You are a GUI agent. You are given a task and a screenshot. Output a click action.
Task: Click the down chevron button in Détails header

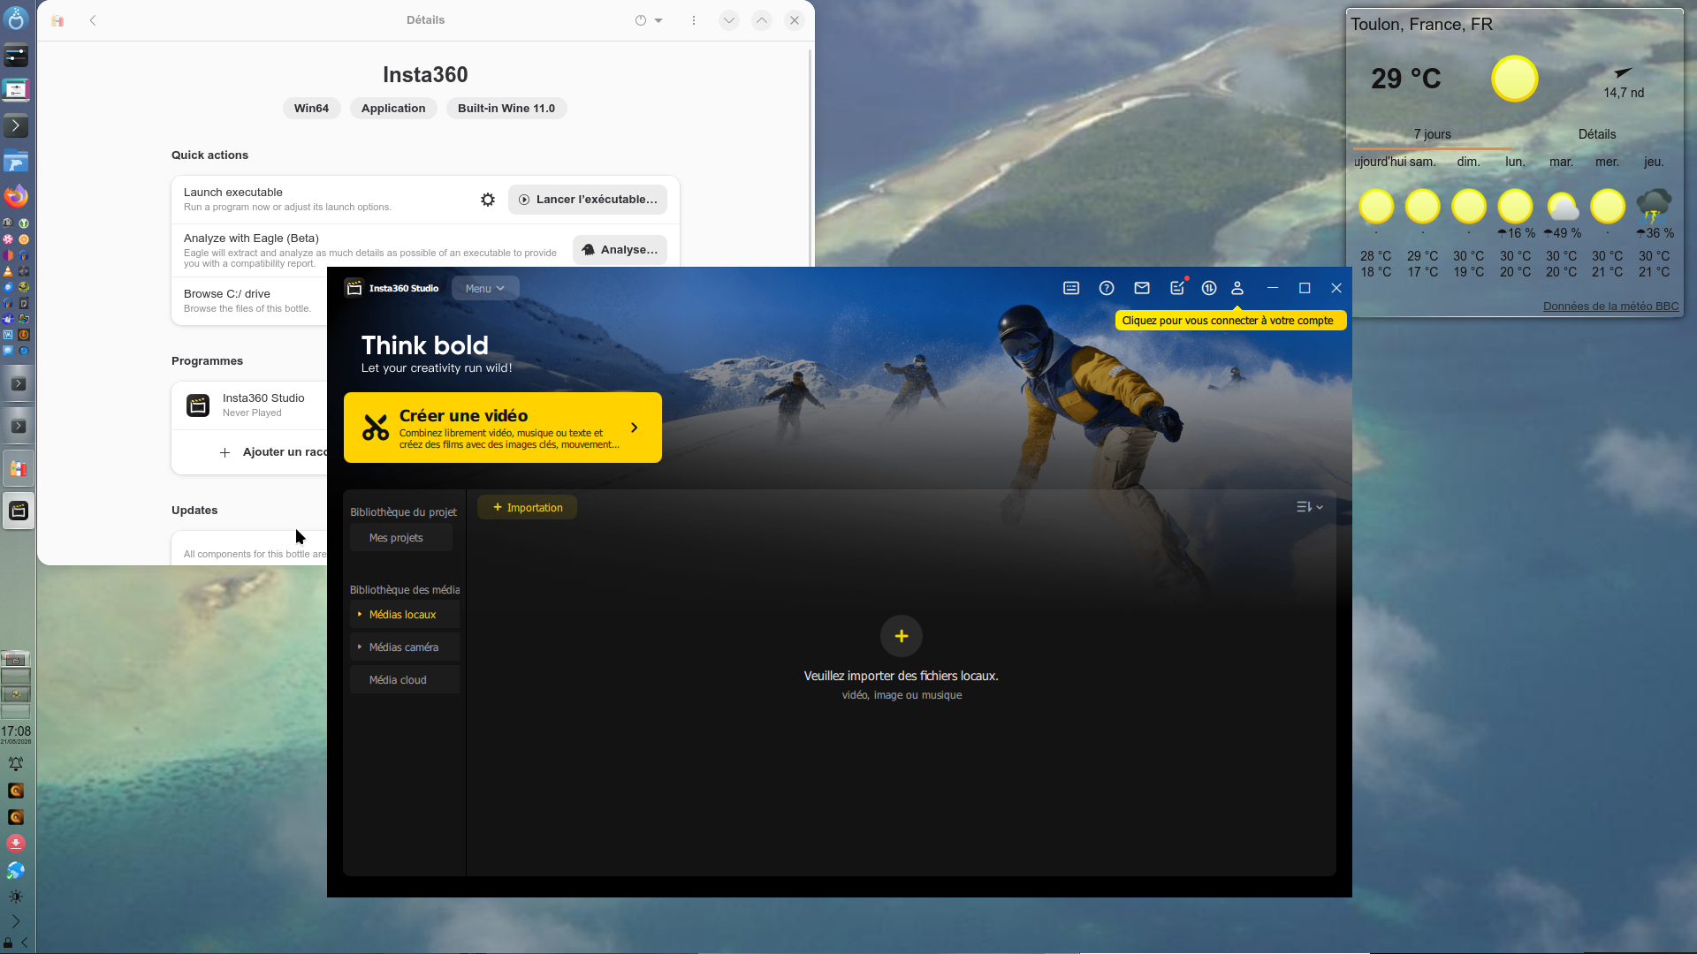coord(729,20)
